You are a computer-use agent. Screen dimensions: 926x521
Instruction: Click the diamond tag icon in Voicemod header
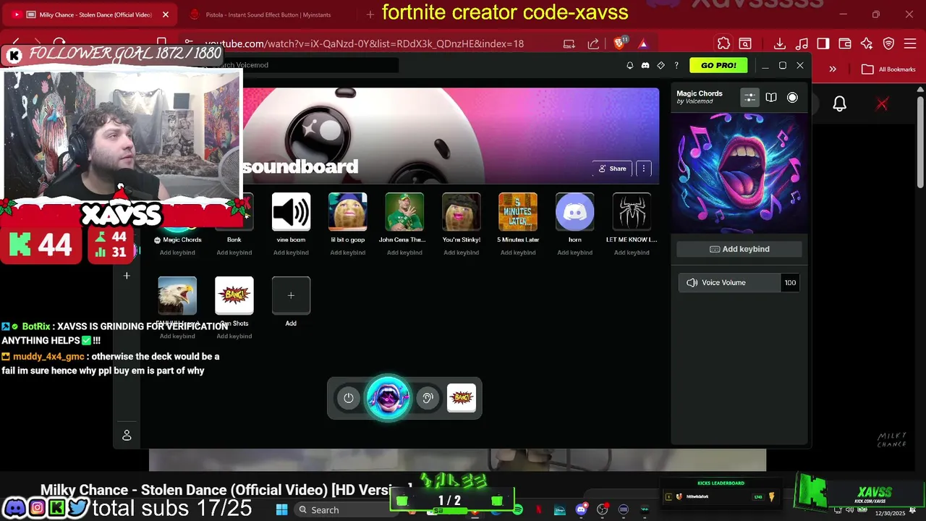[x=660, y=65]
